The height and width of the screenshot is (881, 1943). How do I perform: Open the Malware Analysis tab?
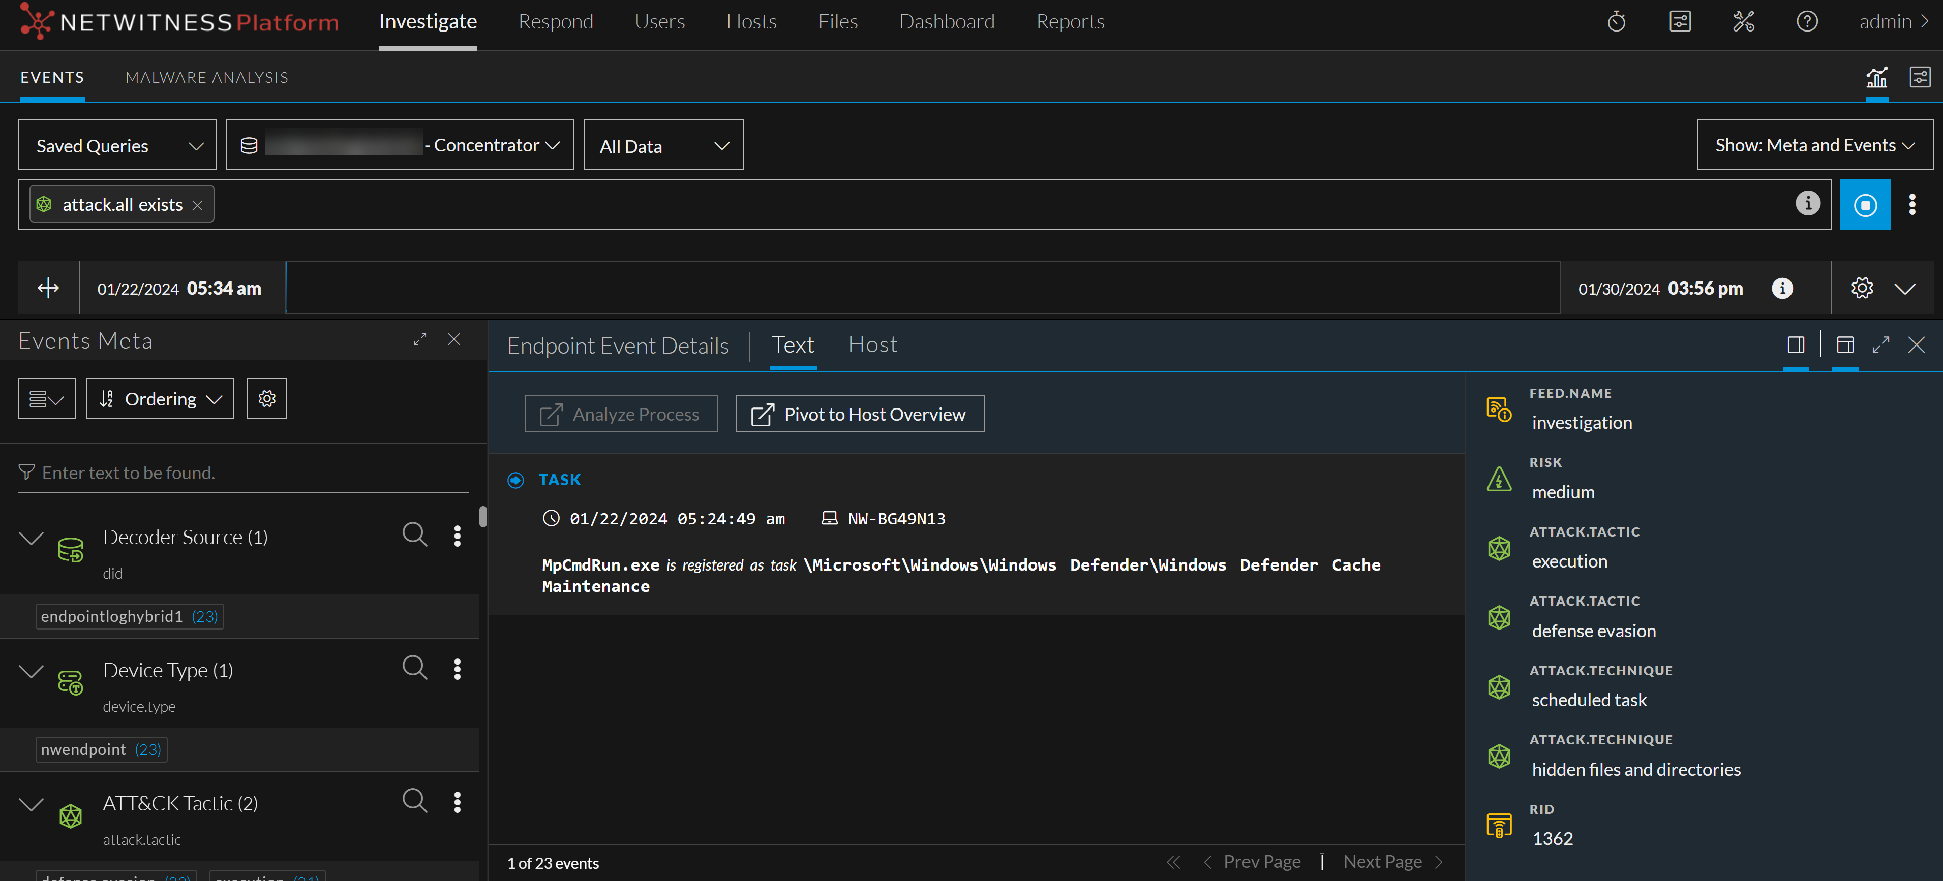[x=207, y=78]
